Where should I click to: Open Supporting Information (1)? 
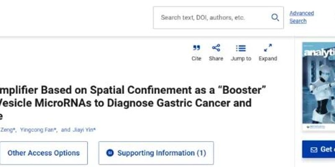[x=161, y=153]
